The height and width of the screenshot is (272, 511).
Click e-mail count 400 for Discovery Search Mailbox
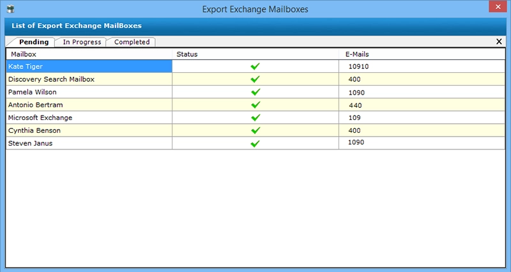click(x=355, y=79)
